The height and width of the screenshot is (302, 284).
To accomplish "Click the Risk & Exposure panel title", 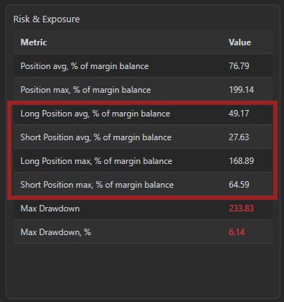I will point(47,19).
